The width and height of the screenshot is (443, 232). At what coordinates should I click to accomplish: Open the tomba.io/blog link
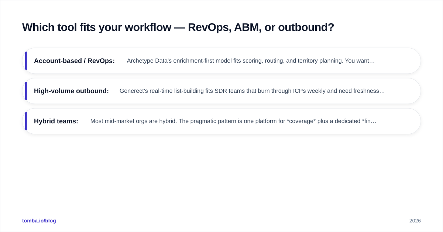pos(39,221)
